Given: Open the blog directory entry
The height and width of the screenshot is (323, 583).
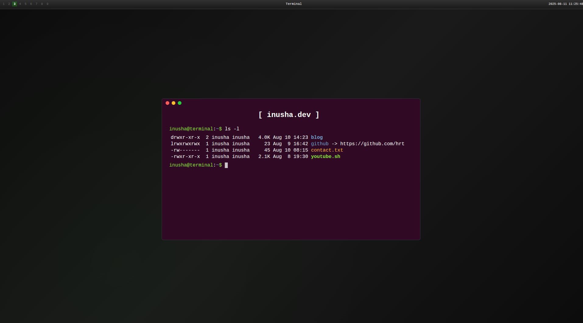Looking at the screenshot, I should click(x=317, y=137).
